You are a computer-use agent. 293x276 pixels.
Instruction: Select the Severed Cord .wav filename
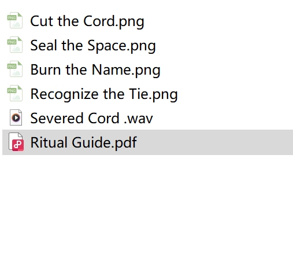(91, 118)
